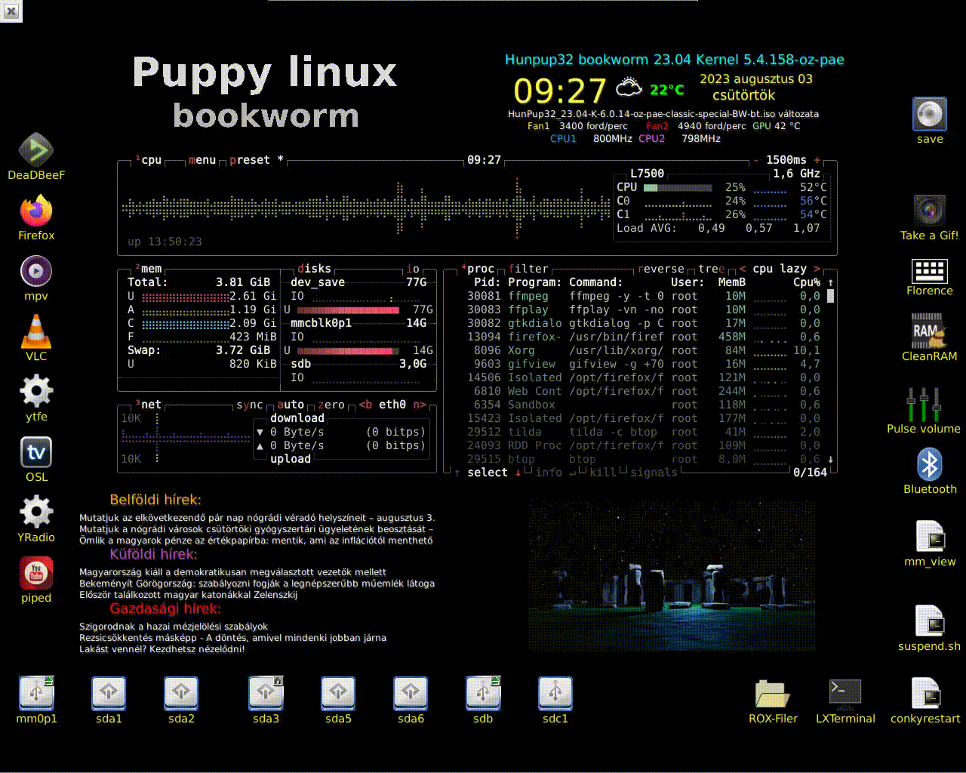
Task: Open the DeaDBeeF music player icon
Action: pos(36,150)
